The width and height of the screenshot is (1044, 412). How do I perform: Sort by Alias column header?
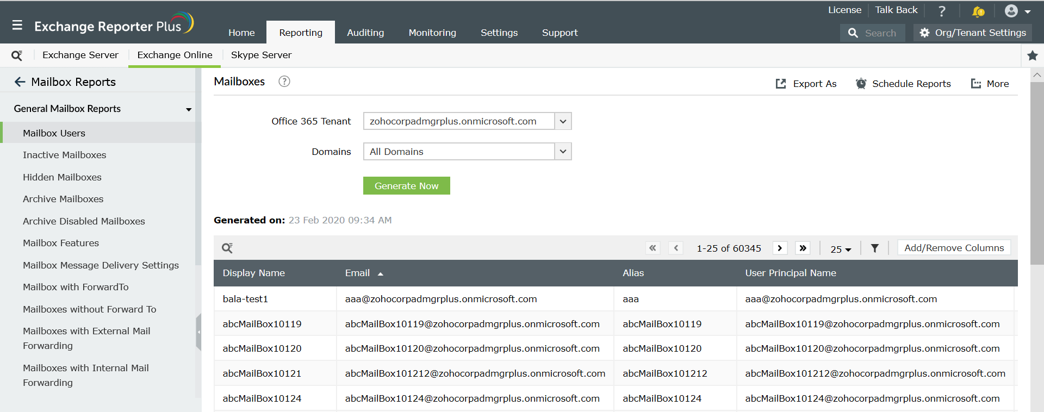click(633, 273)
